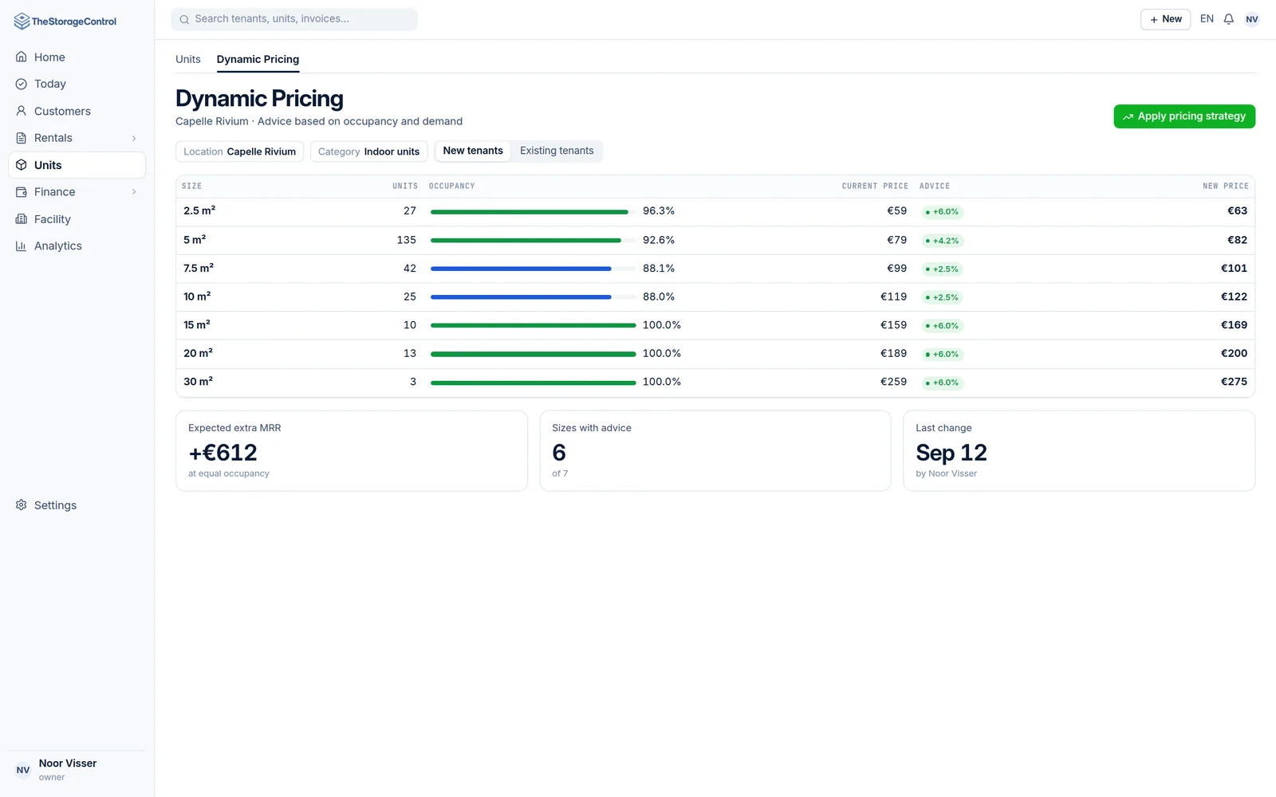Click Noor Visser owner profile name
Screen dimensions: 1276x797
(x=68, y=764)
